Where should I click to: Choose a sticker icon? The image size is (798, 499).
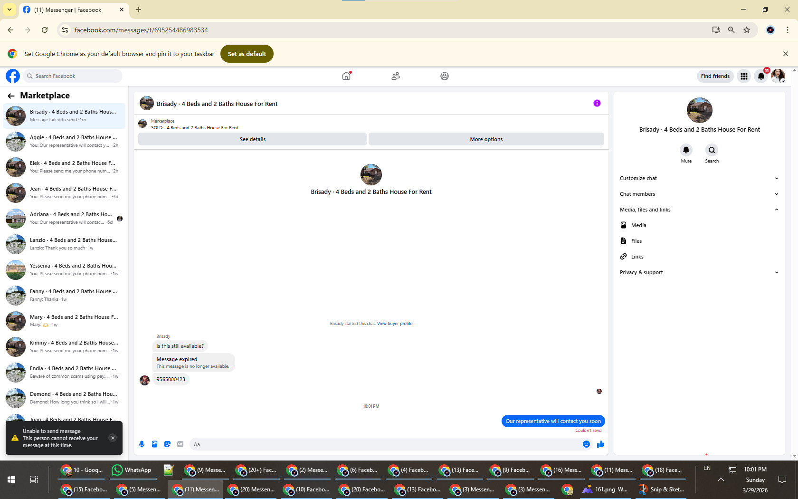tap(167, 444)
